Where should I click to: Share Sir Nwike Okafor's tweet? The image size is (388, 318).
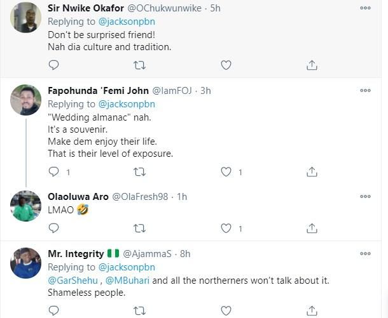(x=312, y=65)
